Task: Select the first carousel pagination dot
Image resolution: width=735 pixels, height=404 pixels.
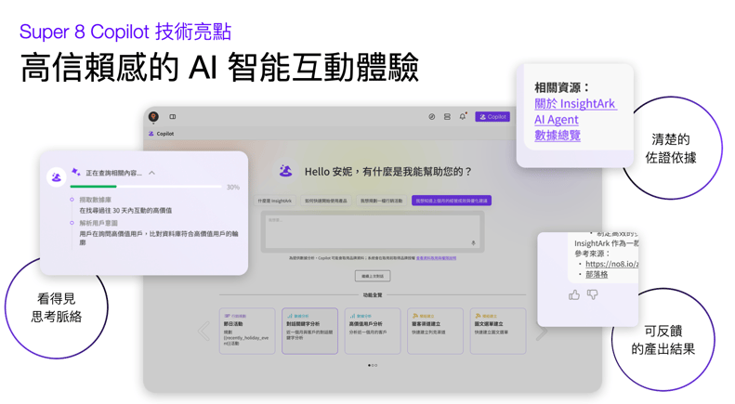Action: click(x=370, y=365)
